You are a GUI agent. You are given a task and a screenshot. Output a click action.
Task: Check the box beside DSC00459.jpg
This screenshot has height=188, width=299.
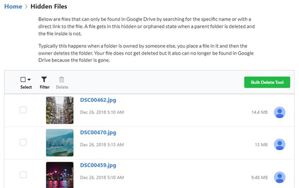point(23,175)
